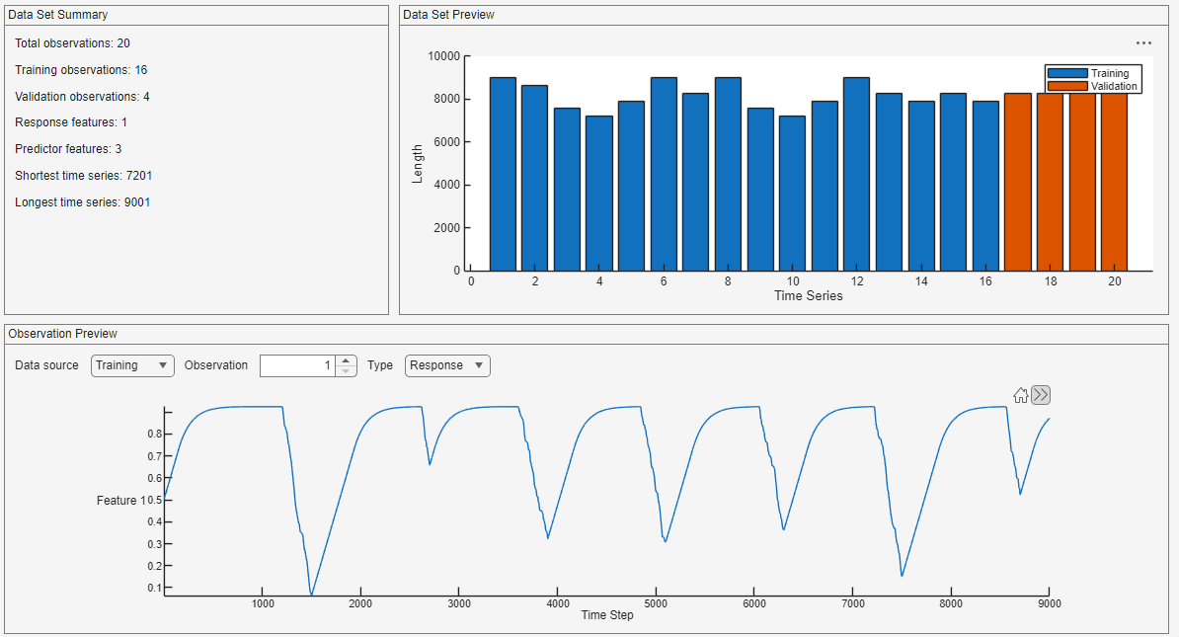This screenshot has height=637, width=1179.
Task: Open the ellipsis options menu in Data Set Preview
Action: tap(1144, 42)
